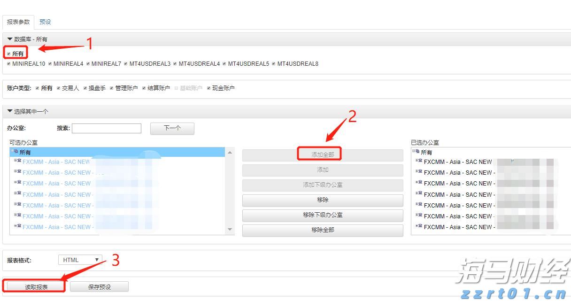Collapse the 数据库 - 所有 section

pos(10,39)
